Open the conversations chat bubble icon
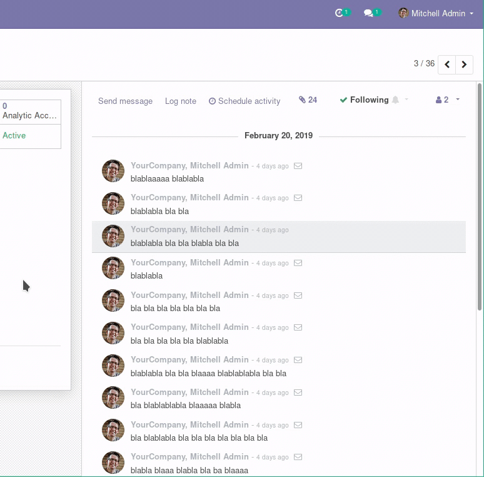The height and width of the screenshot is (477, 484). pyautogui.click(x=369, y=13)
